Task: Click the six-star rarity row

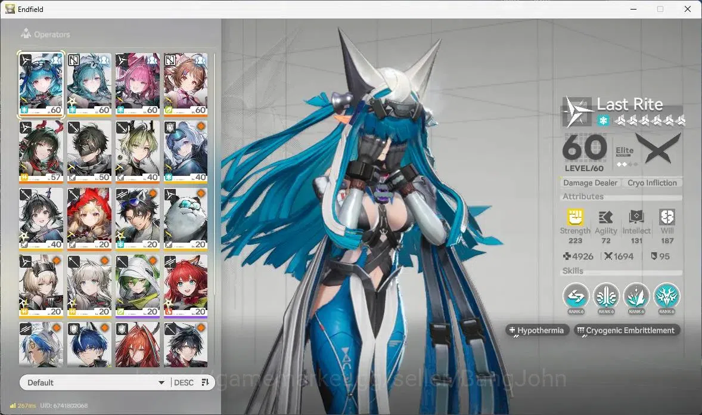Action: [x=650, y=120]
